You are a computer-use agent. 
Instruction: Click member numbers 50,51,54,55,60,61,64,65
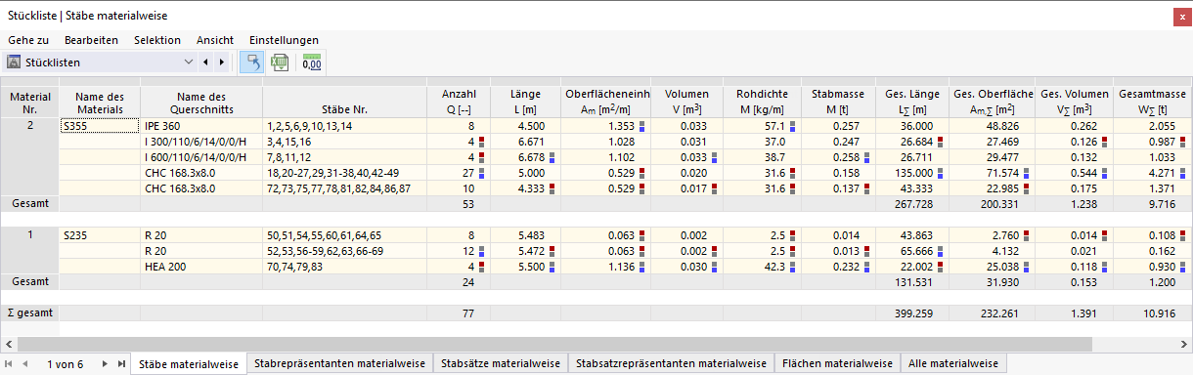click(345, 235)
